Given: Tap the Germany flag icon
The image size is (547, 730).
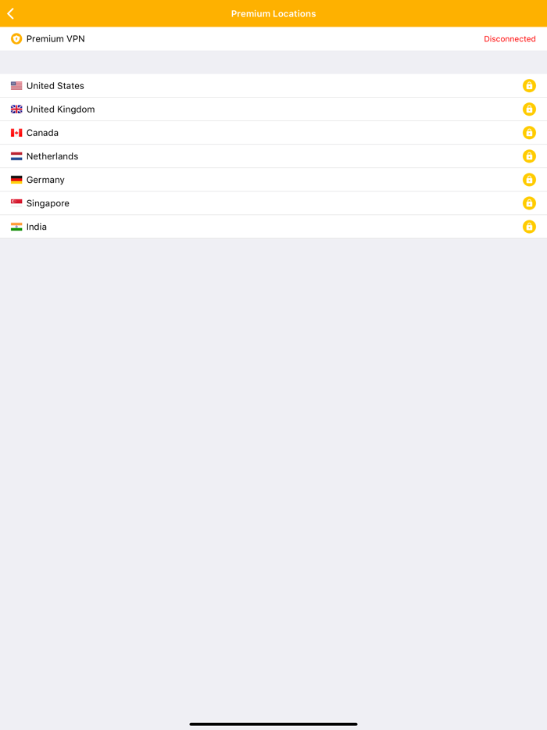Looking at the screenshot, I should click(16, 180).
